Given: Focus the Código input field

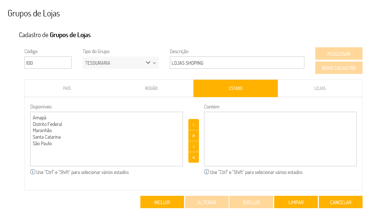Looking at the screenshot, I should [48, 63].
